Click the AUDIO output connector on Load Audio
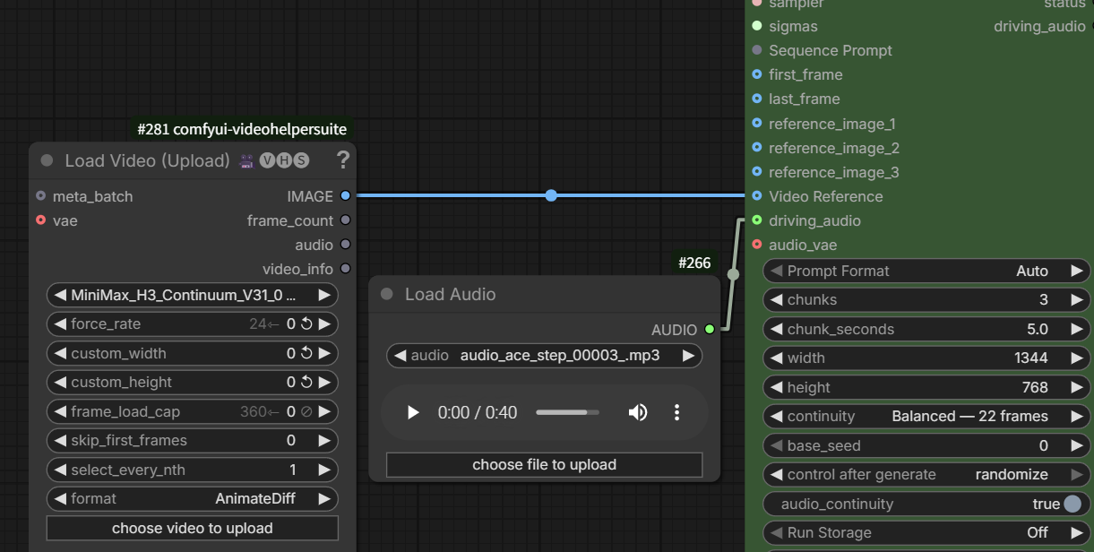Image resolution: width=1094 pixels, height=552 pixels. [710, 329]
